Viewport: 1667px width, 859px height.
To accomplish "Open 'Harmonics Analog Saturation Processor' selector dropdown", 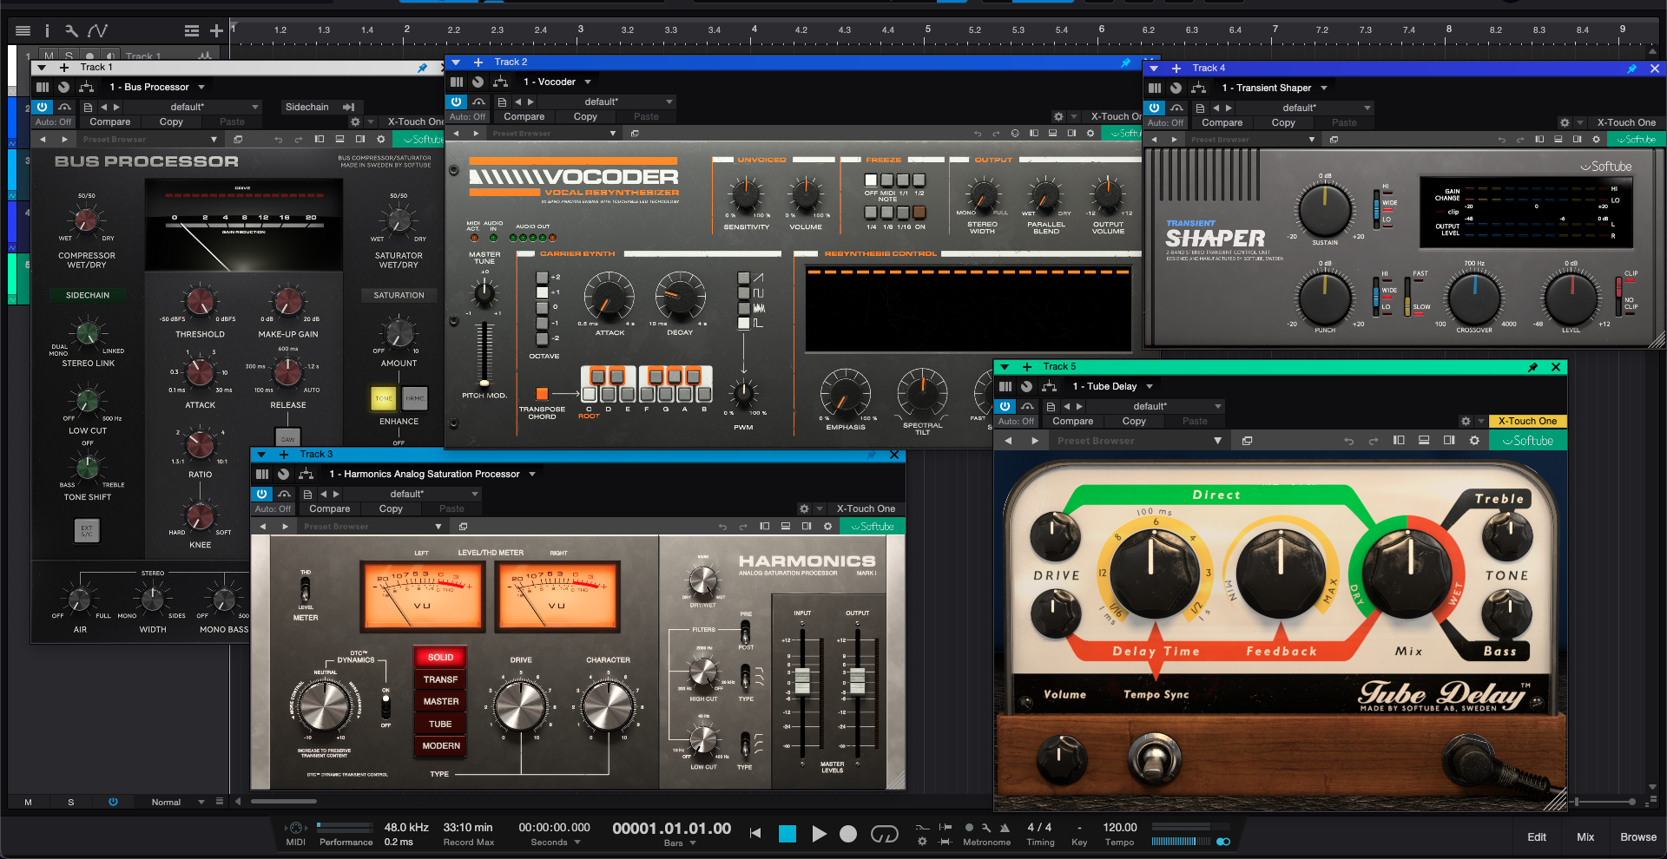I will pyautogui.click(x=432, y=474).
